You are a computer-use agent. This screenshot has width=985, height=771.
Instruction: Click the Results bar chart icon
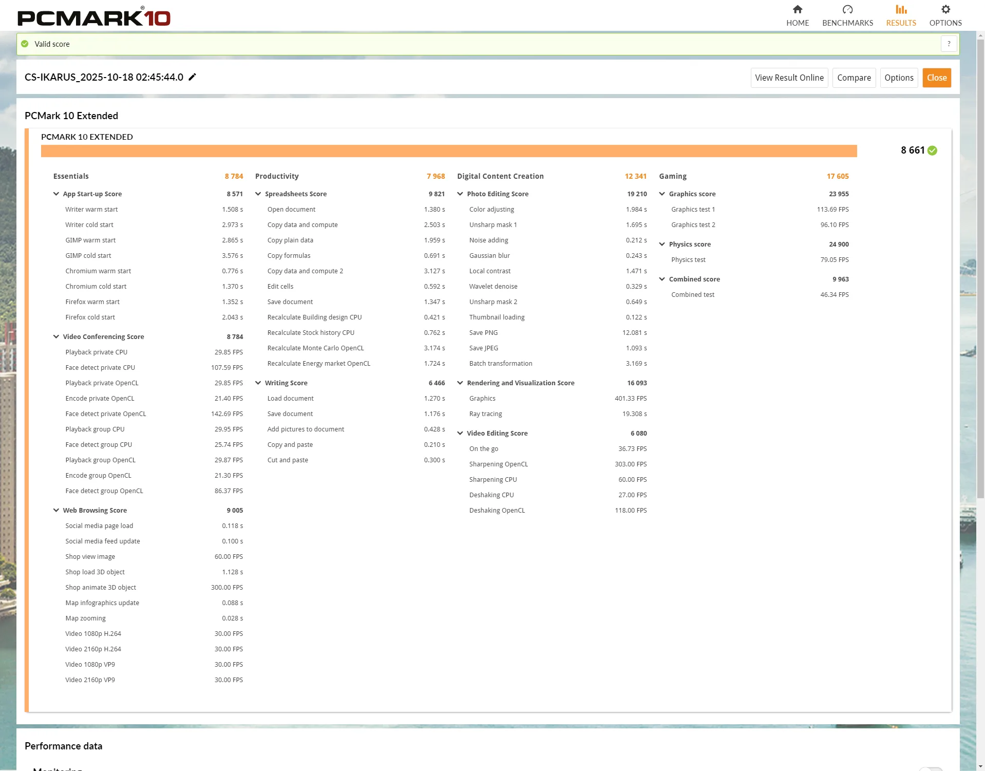pyautogui.click(x=901, y=10)
